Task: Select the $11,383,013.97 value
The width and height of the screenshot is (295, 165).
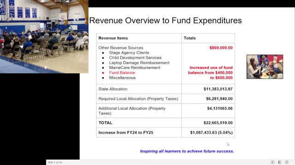Action: [x=218, y=89]
